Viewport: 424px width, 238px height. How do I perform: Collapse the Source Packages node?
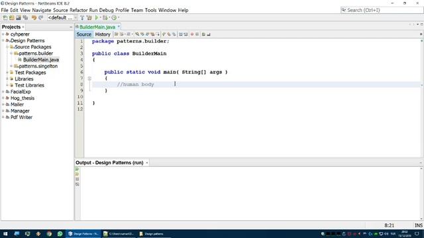click(x=7, y=47)
